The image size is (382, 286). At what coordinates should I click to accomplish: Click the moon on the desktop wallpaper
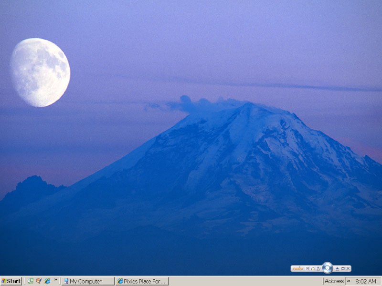(x=40, y=72)
